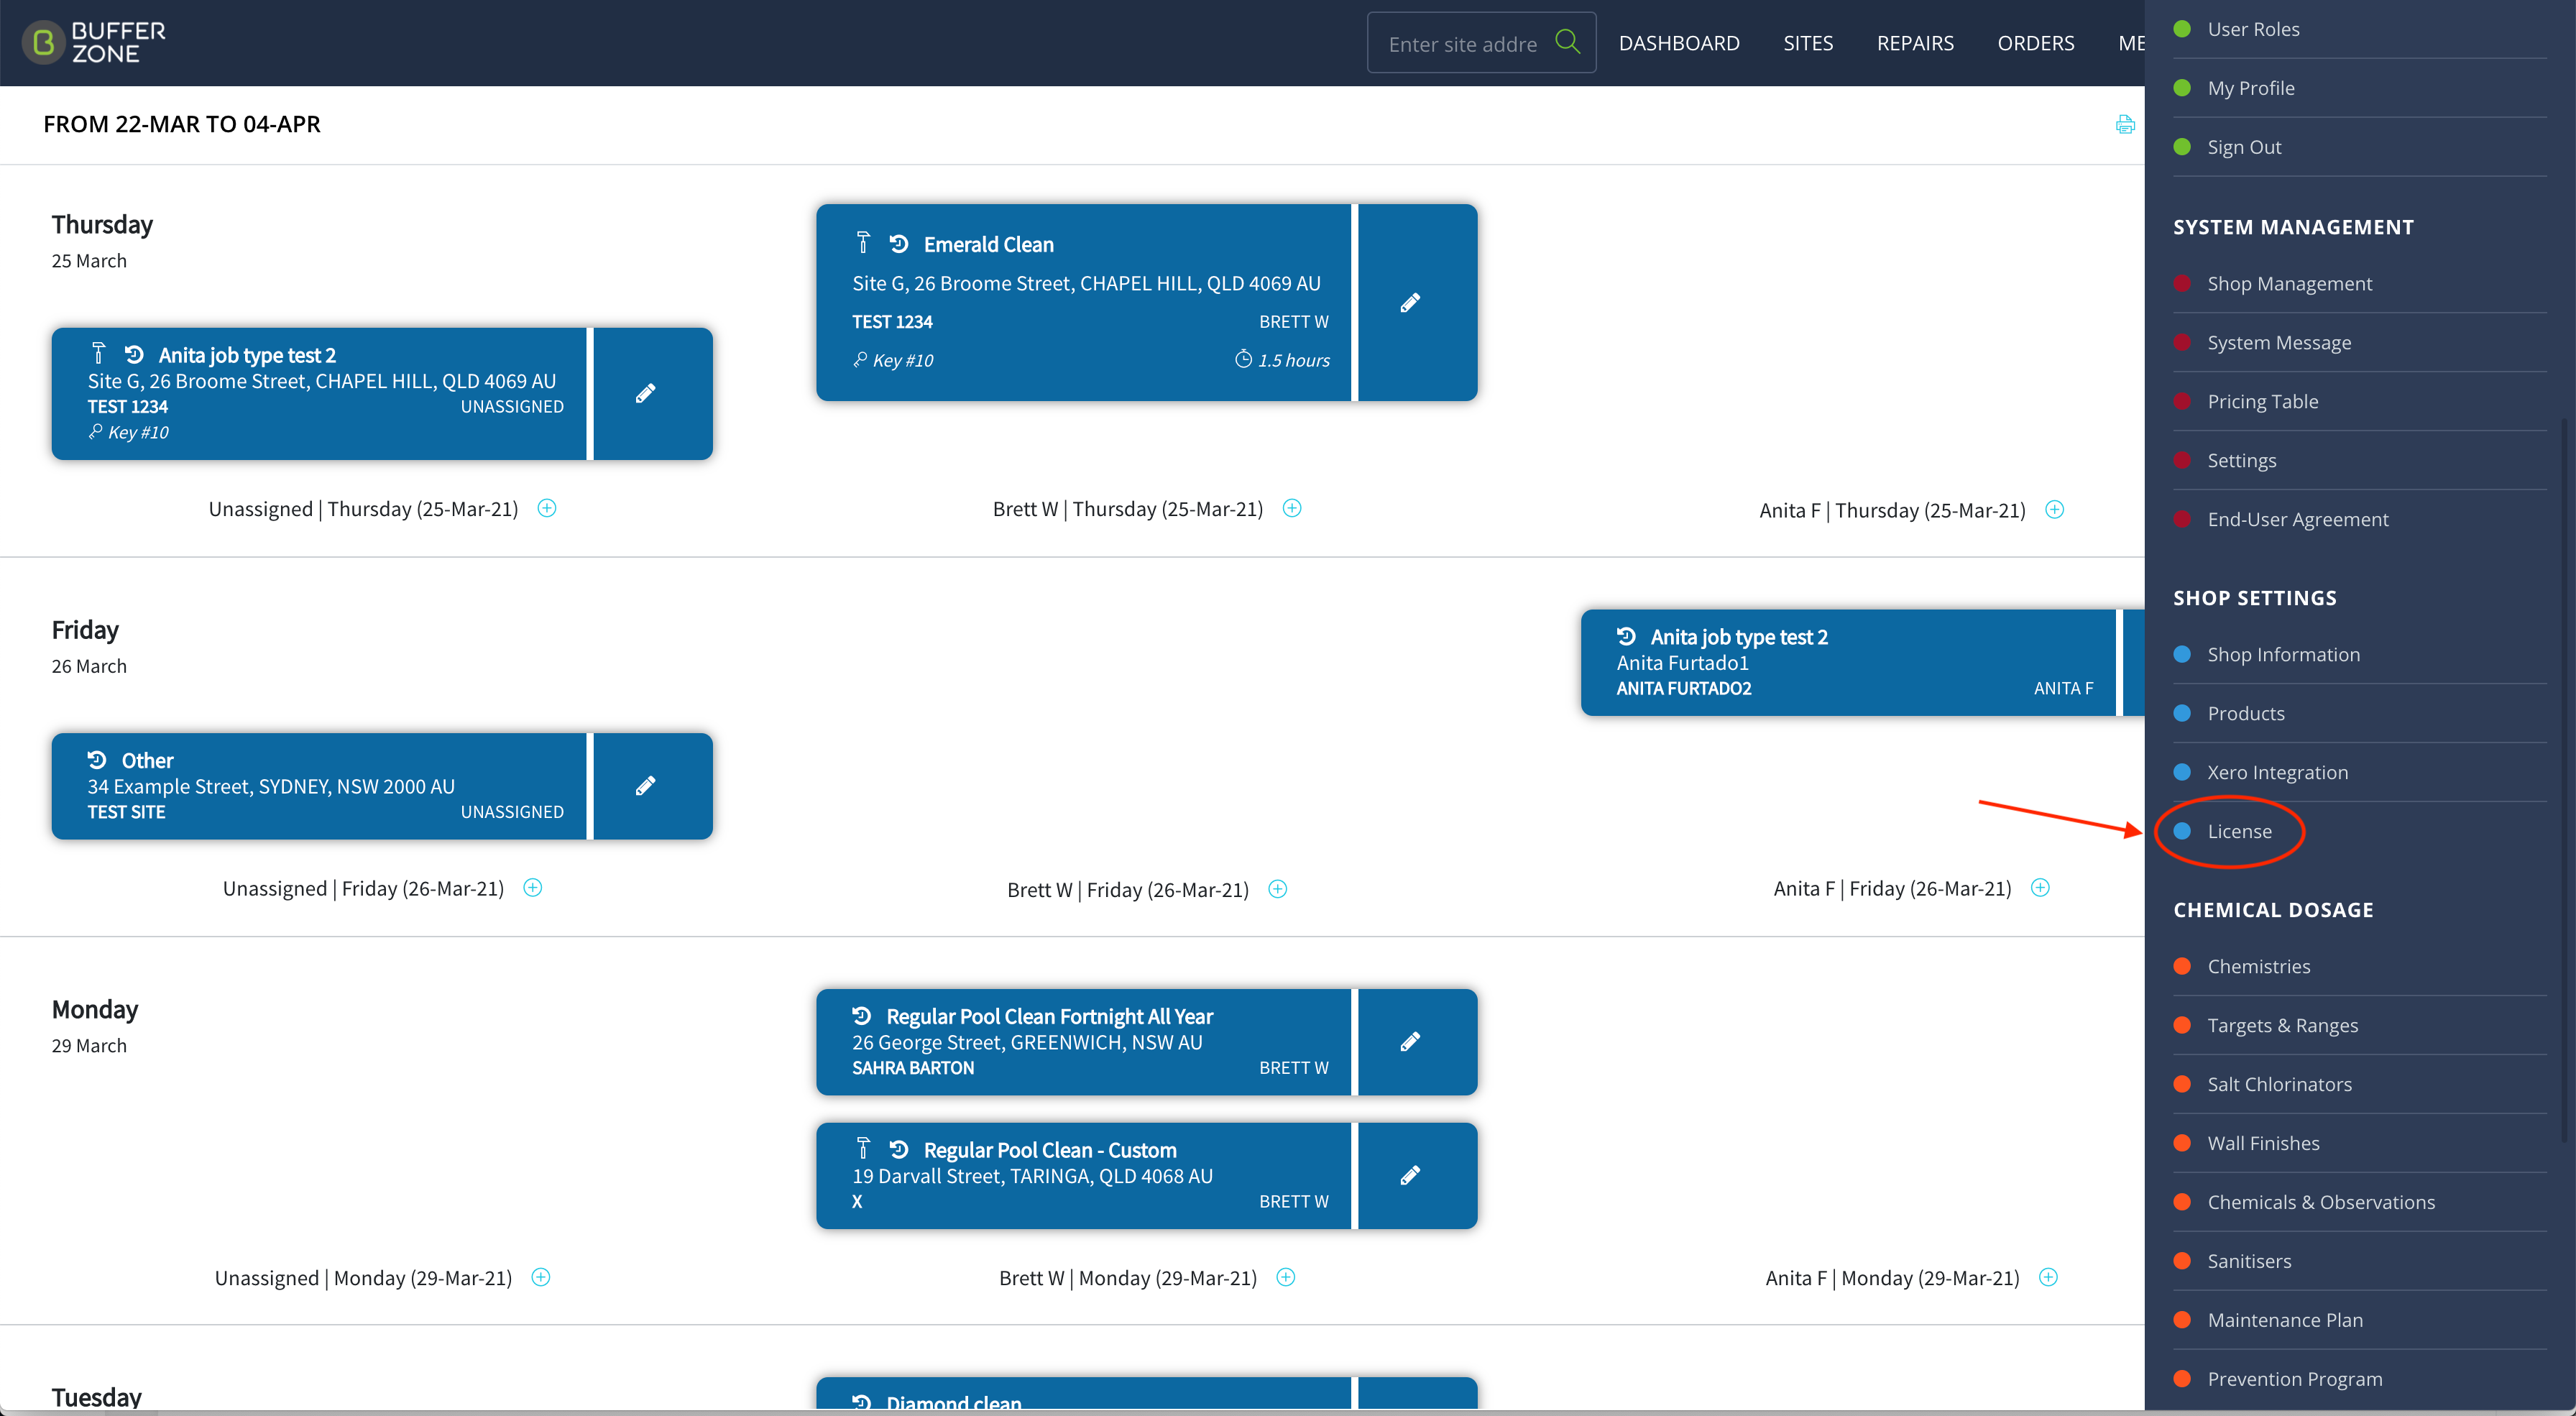
Task: Add job for Anita F Friday 26-Mar-21
Action: pos(2041,888)
